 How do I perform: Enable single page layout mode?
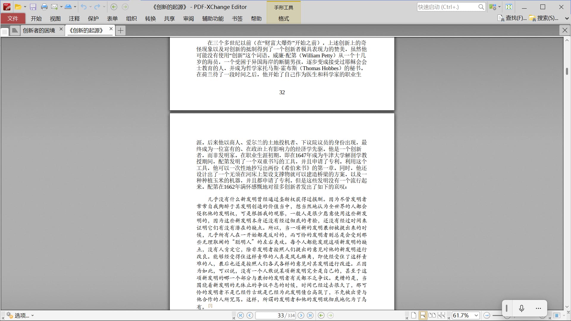(x=414, y=315)
